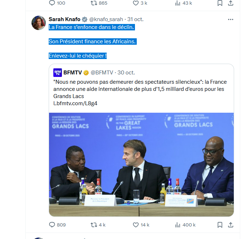The width and height of the screenshot is (247, 239).
Task: Share the top tweet
Action: 231,3
